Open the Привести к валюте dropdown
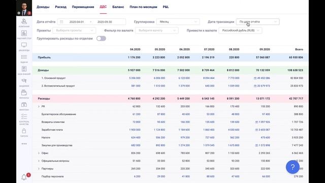This screenshot has height=183, width=325. point(240,30)
